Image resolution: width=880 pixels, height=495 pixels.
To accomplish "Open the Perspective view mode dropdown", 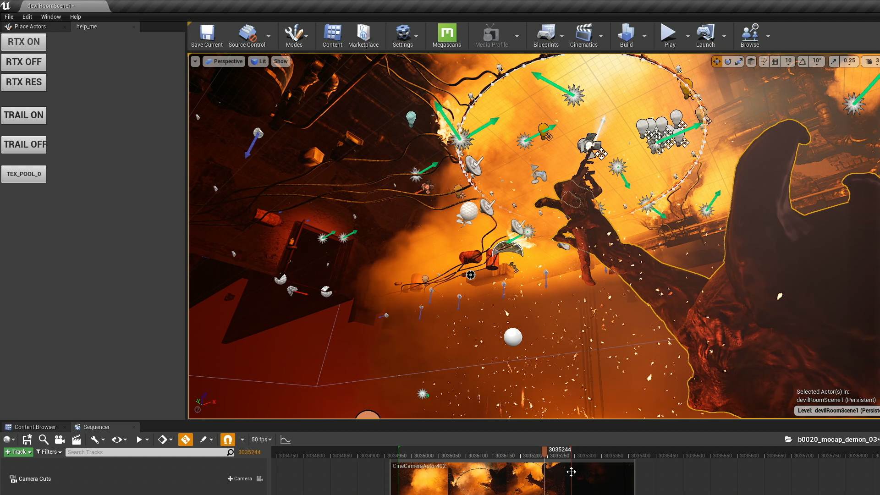I will 224,61.
